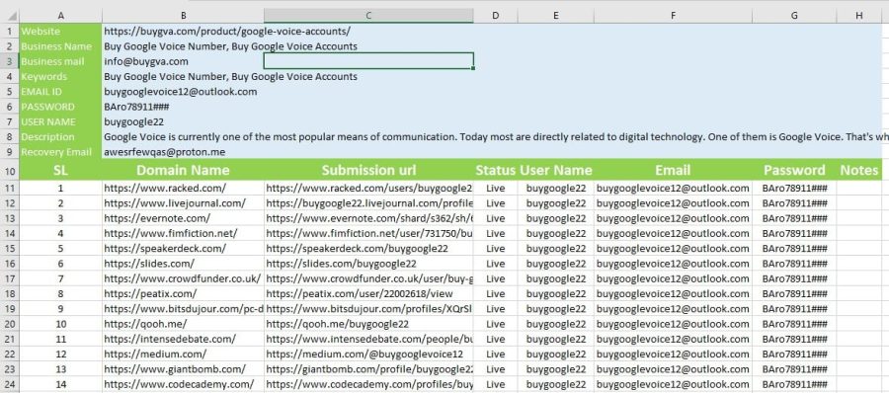Screen dimensions: 889x393
Task: Select row 1 header
Action: click(10, 32)
